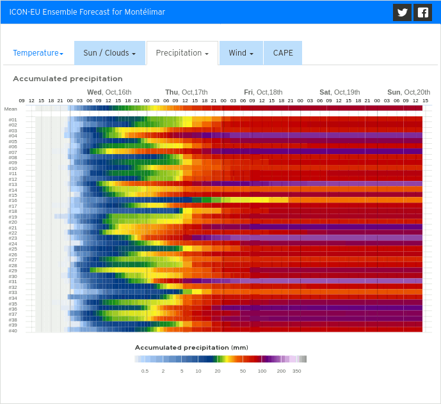Click ensemble member label #23
The width and height of the screenshot is (441, 404).
13,238
